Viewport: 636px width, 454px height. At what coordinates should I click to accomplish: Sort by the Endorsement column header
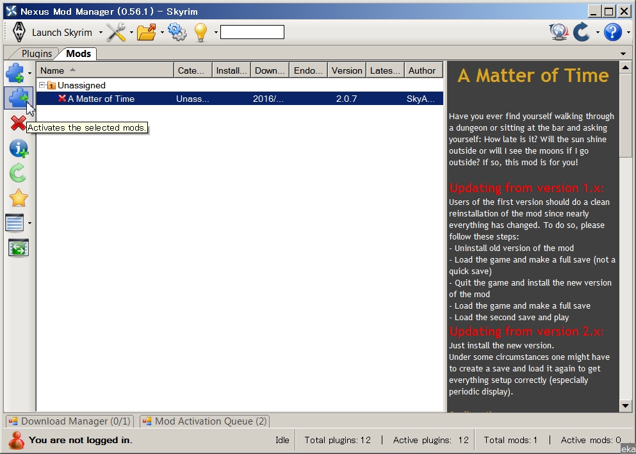[x=309, y=70]
